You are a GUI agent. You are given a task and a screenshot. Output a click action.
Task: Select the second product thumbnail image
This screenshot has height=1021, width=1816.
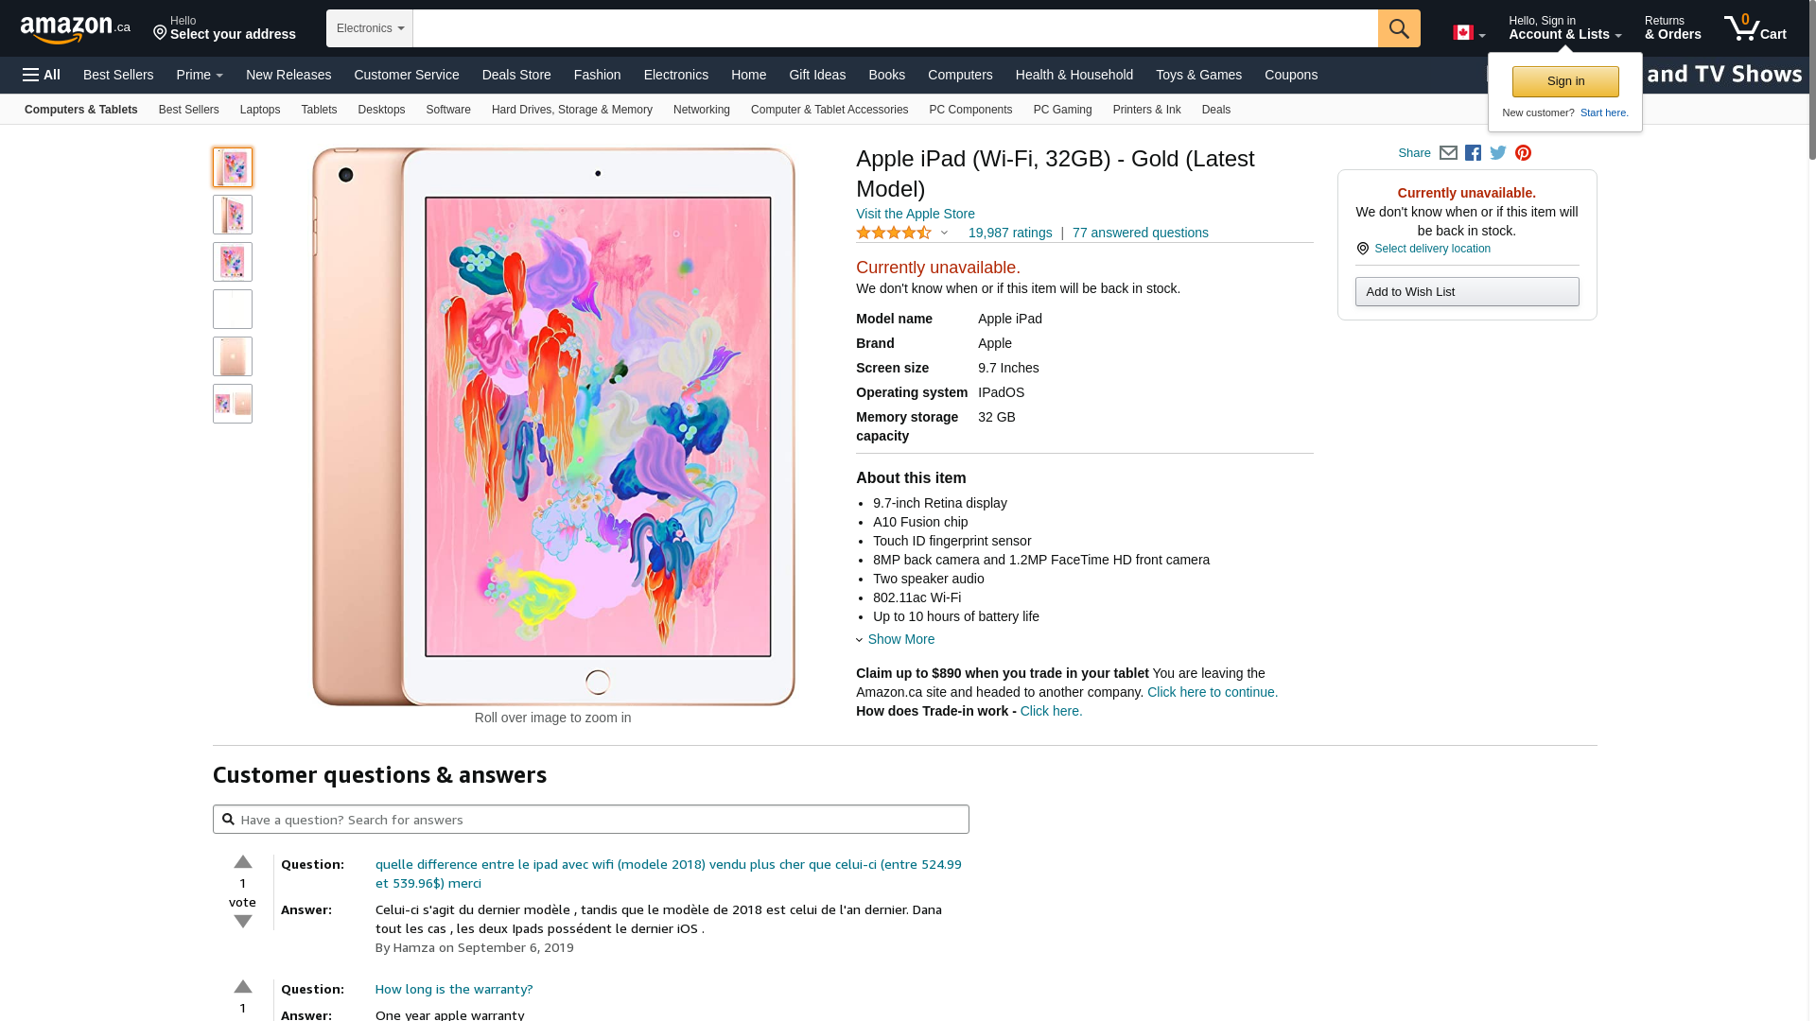233,215
